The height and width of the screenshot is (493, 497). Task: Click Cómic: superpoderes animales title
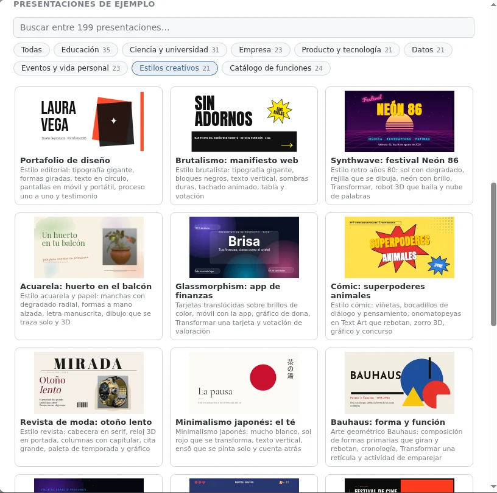point(378,291)
